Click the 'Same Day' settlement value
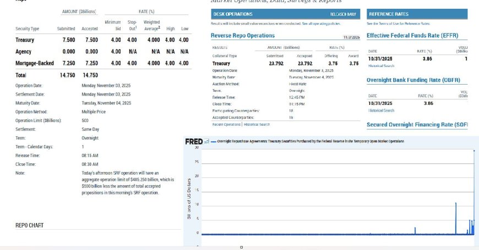 pos(90,129)
